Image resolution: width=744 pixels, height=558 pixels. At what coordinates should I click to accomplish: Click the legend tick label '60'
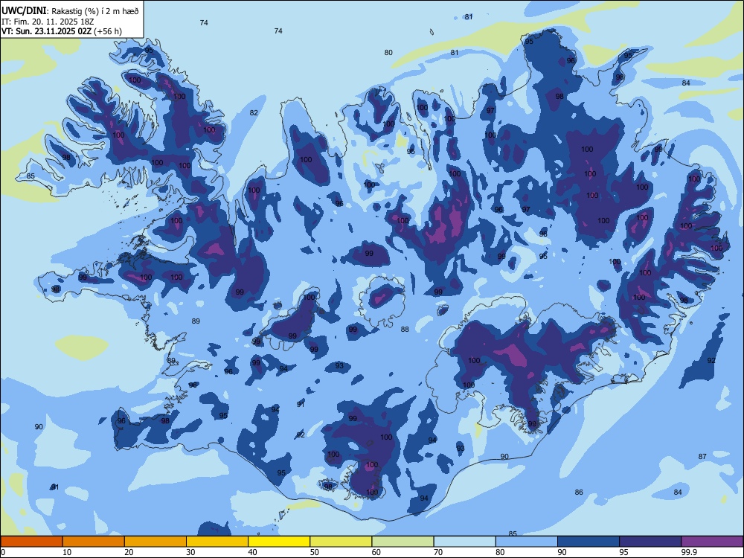coord(376,552)
